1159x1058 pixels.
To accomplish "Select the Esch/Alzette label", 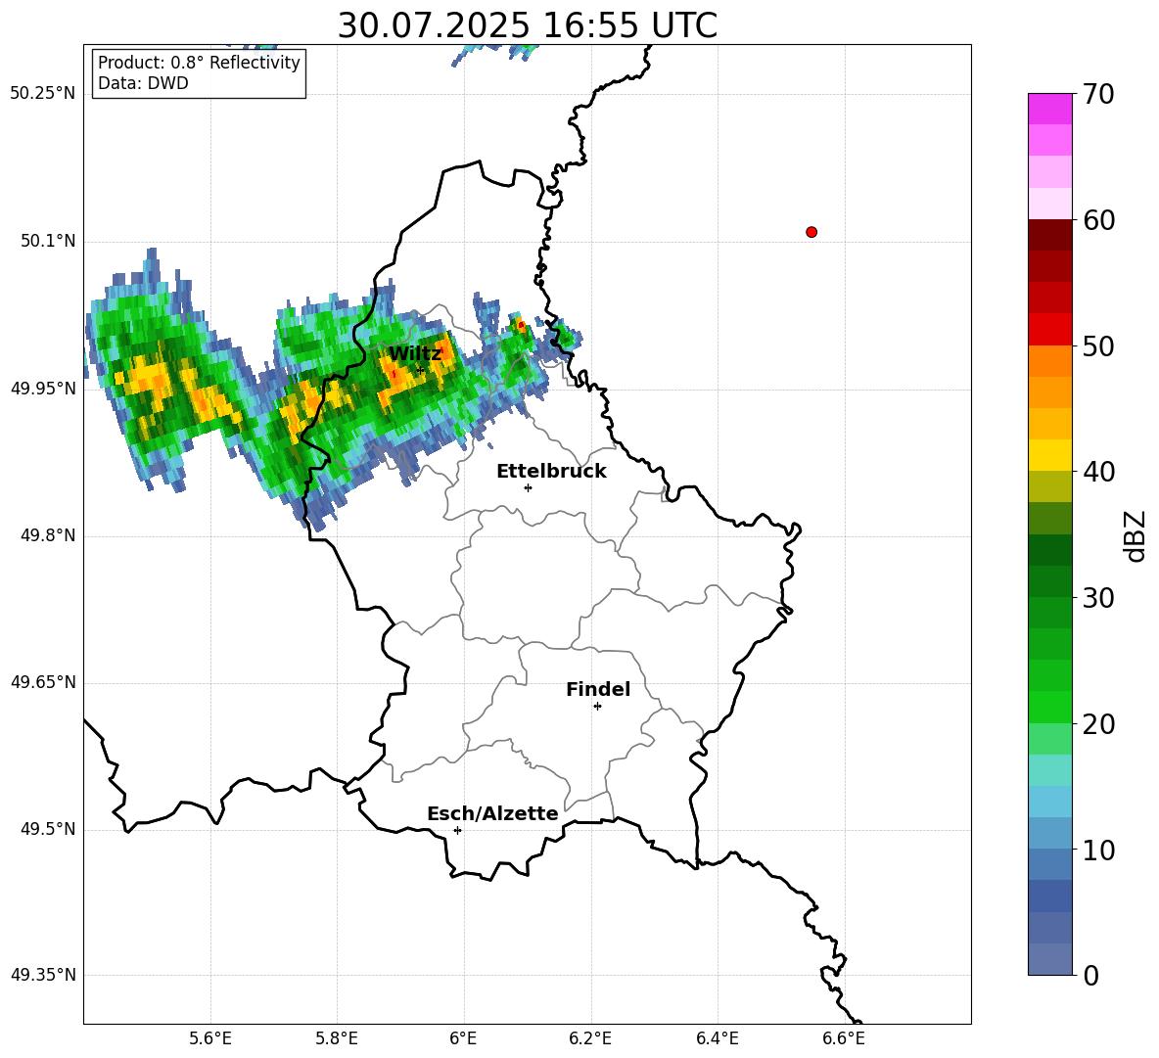I will tap(492, 813).
